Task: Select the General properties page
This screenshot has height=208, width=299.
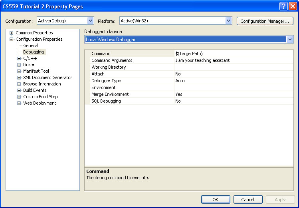Action: (x=31, y=46)
